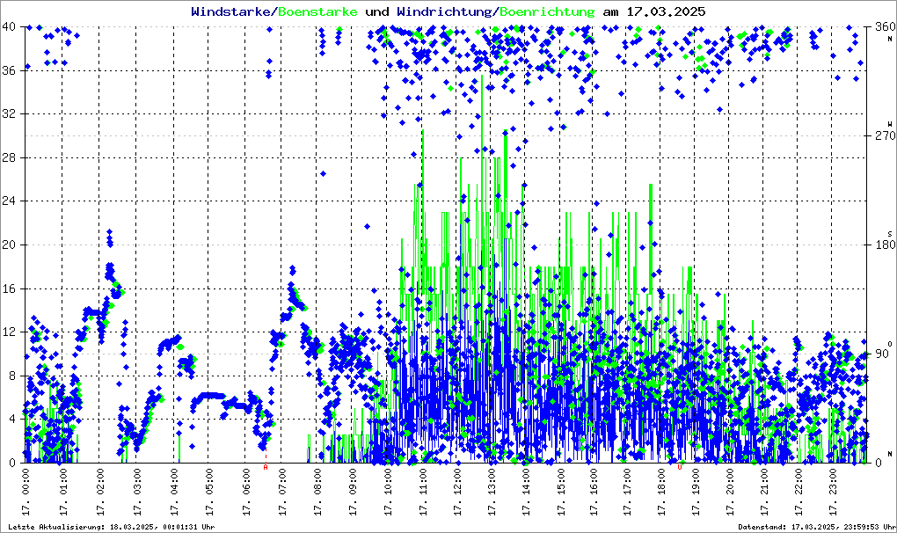Click the '360' north label on right axis
The width and height of the screenshot is (897, 533).
879,27
